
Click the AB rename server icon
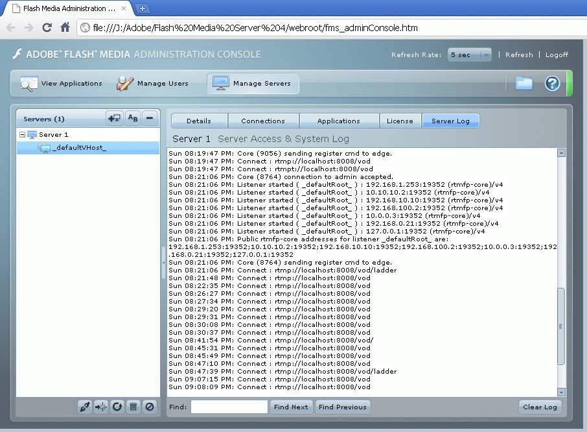coord(133,119)
